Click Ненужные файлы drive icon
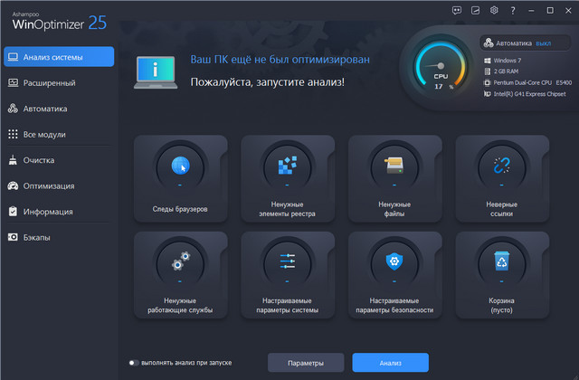The height and width of the screenshot is (380, 579). [394, 166]
